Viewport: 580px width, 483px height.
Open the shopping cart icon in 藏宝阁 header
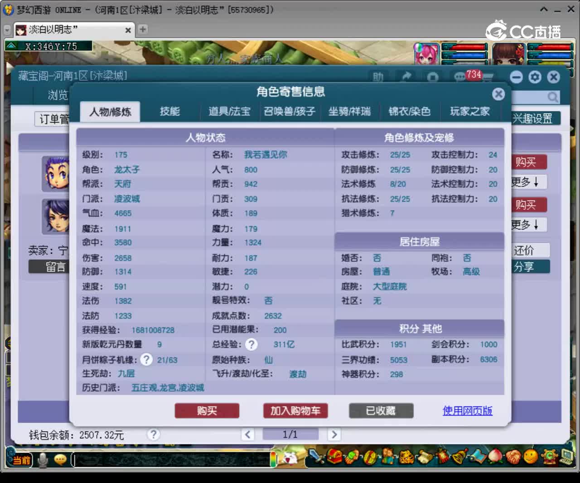tap(488, 78)
